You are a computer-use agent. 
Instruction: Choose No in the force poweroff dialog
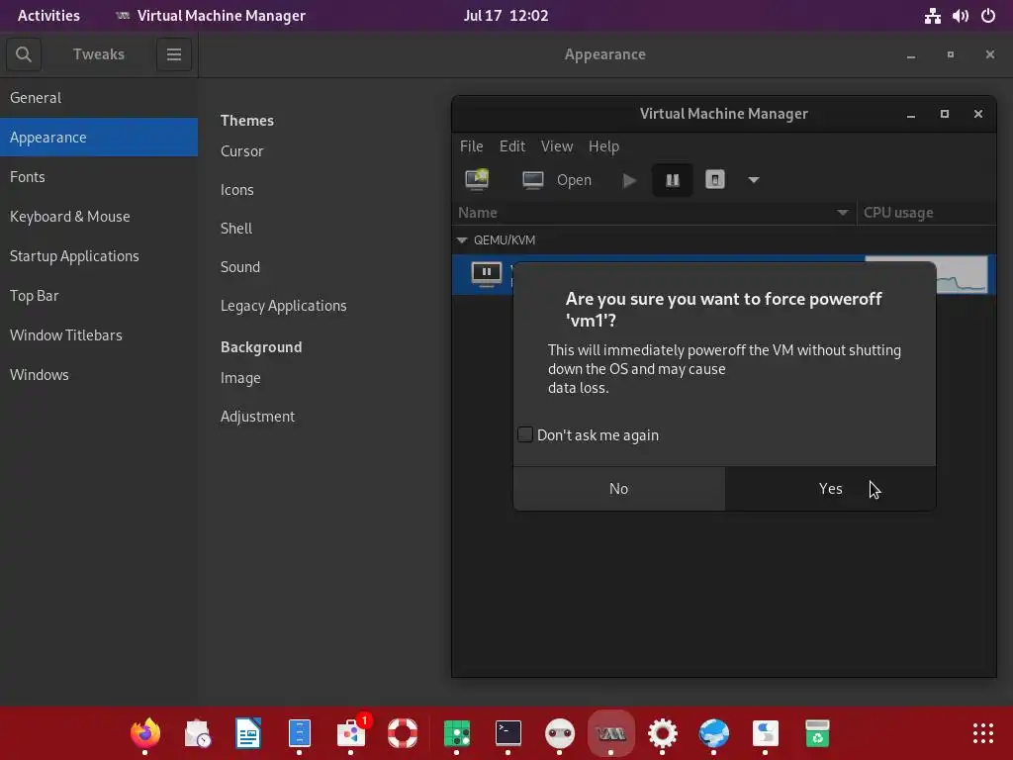[619, 489]
